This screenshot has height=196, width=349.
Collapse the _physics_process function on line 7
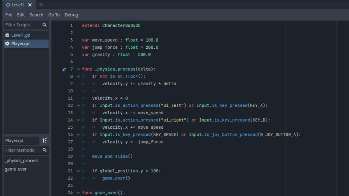click(x=78, y=69)
